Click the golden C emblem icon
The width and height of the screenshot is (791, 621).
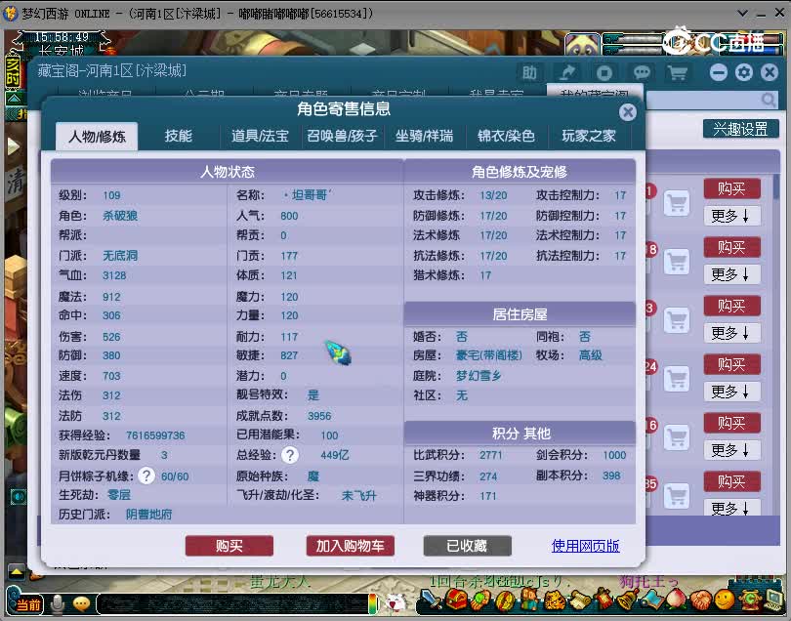click(x=749, y=600)
